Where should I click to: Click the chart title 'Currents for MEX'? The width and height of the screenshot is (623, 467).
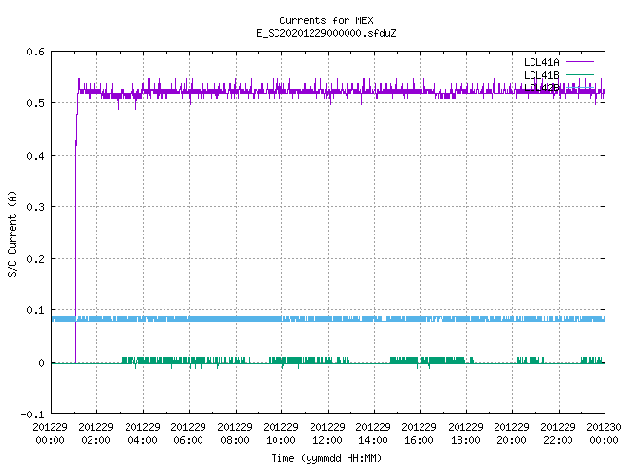[326, 20]
